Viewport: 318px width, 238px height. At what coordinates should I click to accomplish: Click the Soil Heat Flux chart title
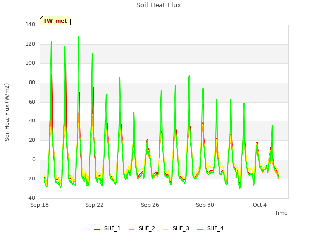coord(159,5)
